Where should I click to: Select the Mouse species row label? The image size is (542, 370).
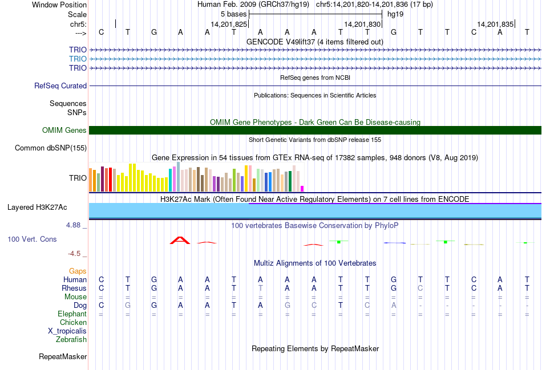point(75,297)
